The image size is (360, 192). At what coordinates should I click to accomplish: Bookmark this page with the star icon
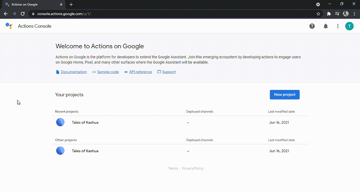pyautogui.click(x=318, y=14)
